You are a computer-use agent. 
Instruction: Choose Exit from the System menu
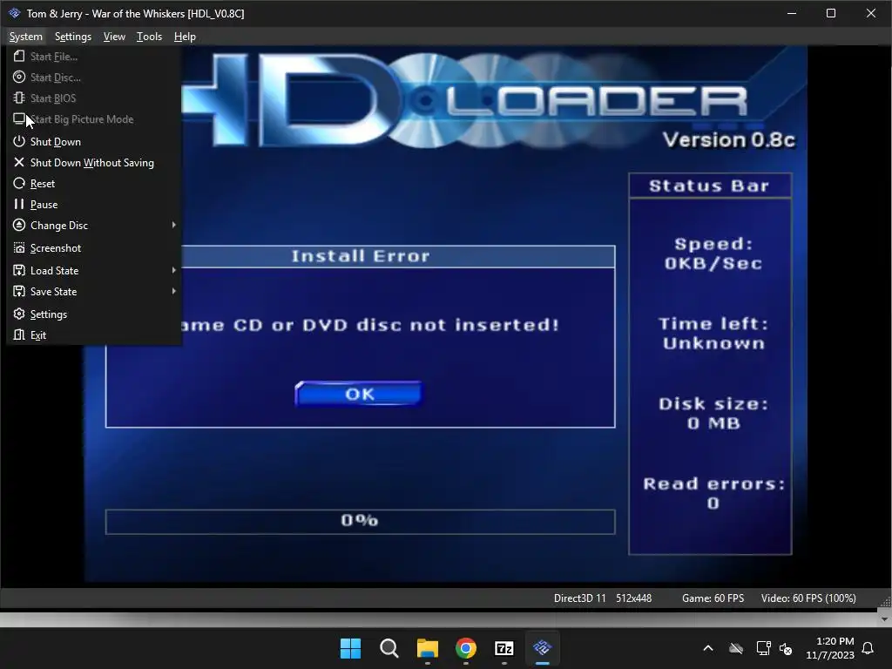[x=94, y=335]
